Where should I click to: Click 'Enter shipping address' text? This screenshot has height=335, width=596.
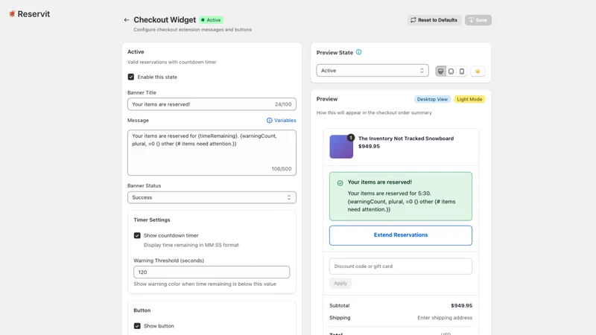[445, 318]
